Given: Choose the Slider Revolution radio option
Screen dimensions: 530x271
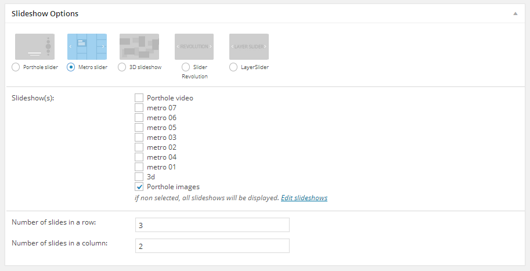Looking at the screenshot, I should coord(186,67).
